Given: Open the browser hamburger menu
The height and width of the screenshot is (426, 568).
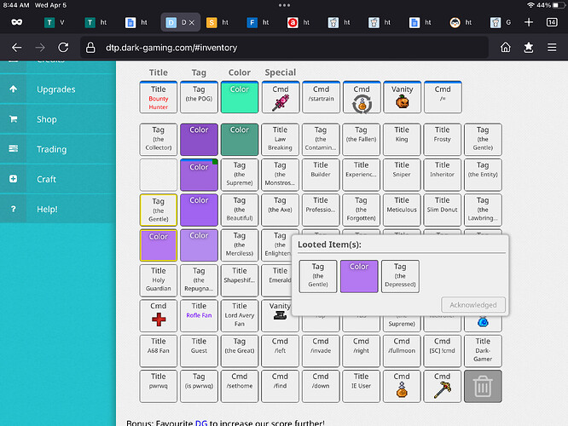Looking at the screenshot, I should [552, 48].
